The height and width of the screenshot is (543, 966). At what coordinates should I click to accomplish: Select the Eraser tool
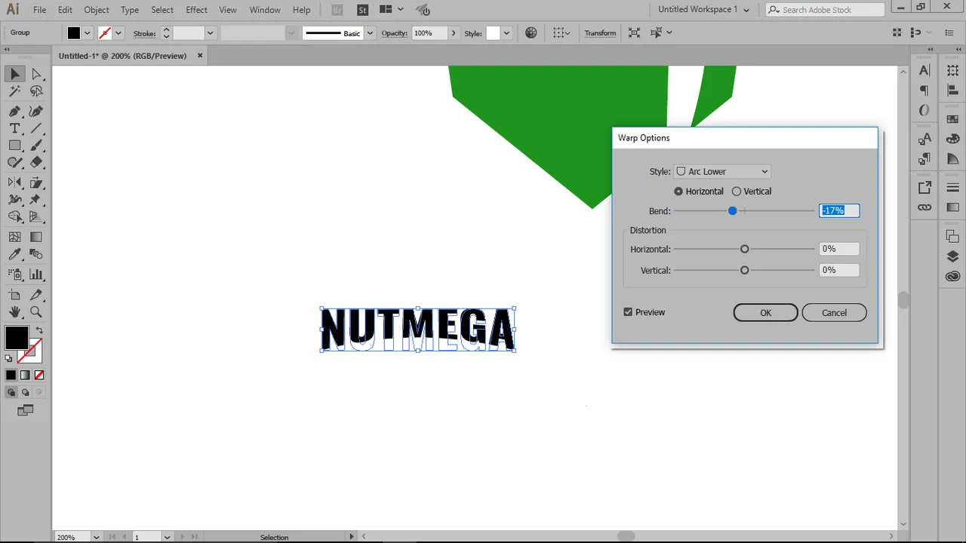[x=36, y=163]
